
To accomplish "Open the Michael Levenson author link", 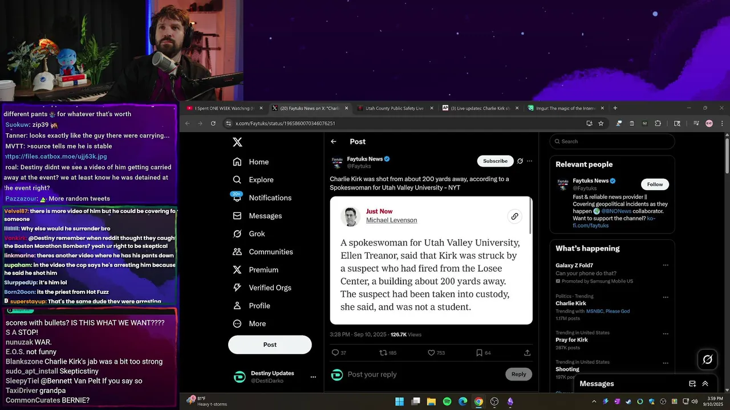I will (x=391, y=220).
